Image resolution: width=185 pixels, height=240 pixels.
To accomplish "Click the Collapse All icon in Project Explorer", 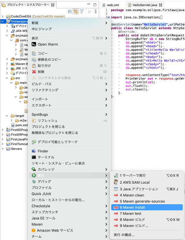I will (x=70, y=11).
